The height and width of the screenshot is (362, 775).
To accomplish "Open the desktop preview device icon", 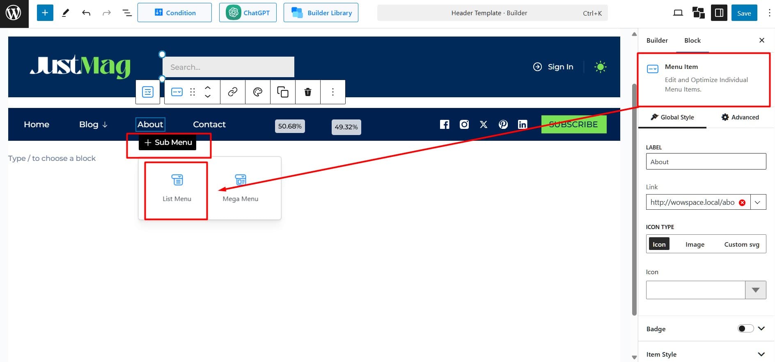I will [x=678, y=13].
